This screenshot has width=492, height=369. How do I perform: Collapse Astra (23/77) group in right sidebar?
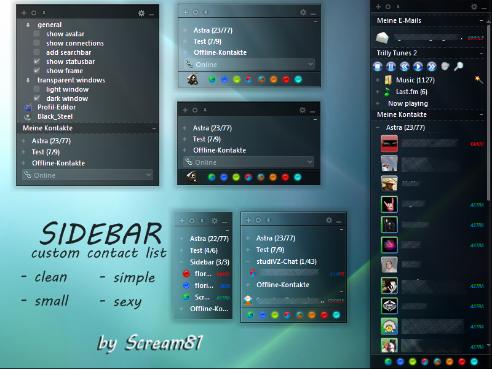pyautogui.click(x=378, y=127)
